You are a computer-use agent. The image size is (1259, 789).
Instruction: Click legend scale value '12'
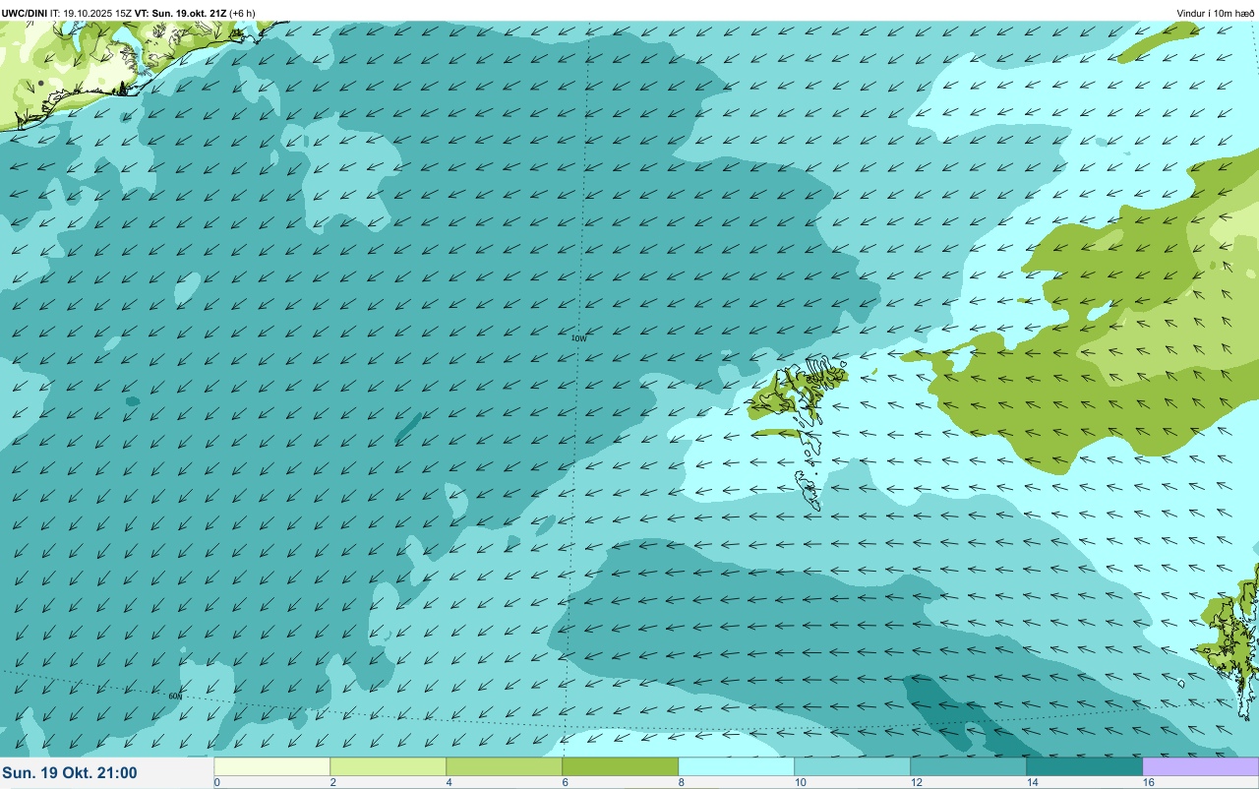tap(916, 782)
